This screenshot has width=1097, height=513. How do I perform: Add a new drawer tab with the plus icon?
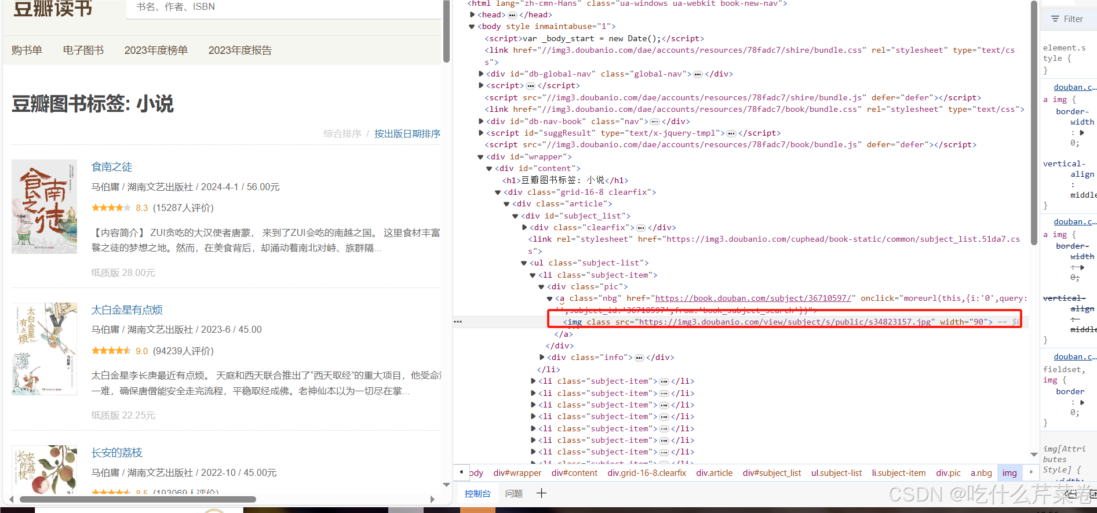541,493
